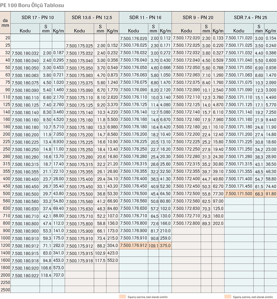Image resolution: width=277 pixels, height=299 pixels.
Task: Open product code 7.500.172.800
Action: (186, 223)
